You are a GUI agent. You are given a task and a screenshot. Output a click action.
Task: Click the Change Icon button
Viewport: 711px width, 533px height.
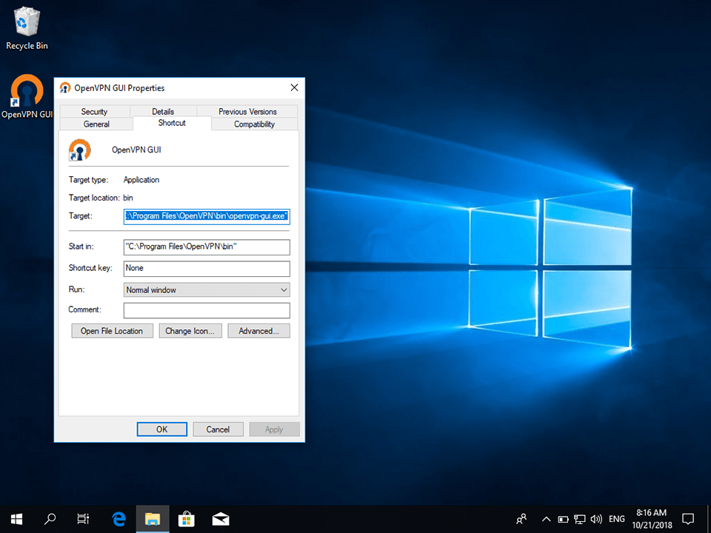[x=190, y=331]
